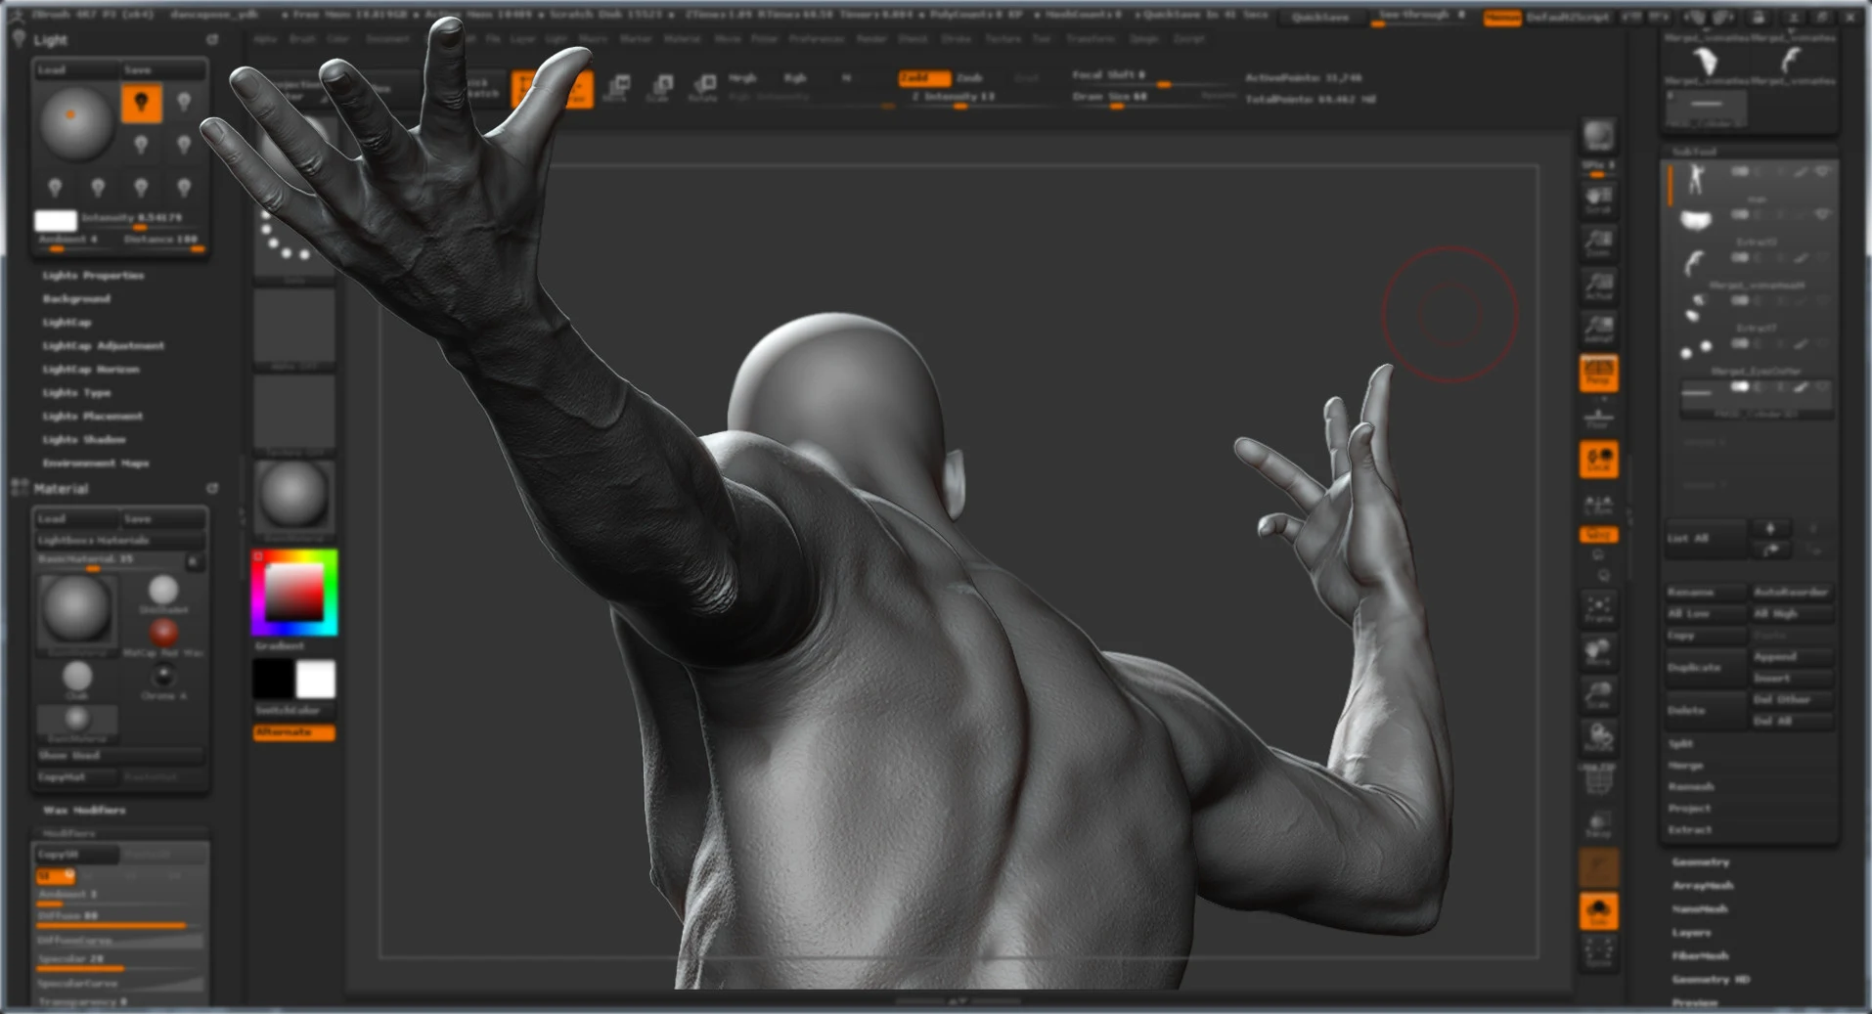
Task: Expand Lights Placement section
Action: pyautogui.click(x=92, y=417)
